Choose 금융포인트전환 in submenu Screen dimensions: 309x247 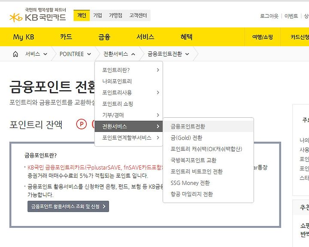tap(208, 126)
